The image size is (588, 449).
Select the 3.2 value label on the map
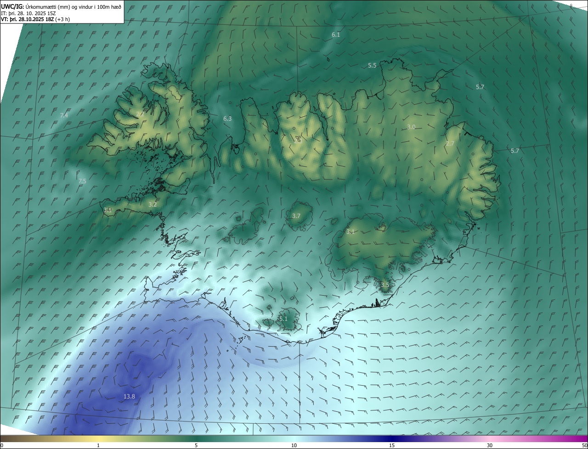153,204
